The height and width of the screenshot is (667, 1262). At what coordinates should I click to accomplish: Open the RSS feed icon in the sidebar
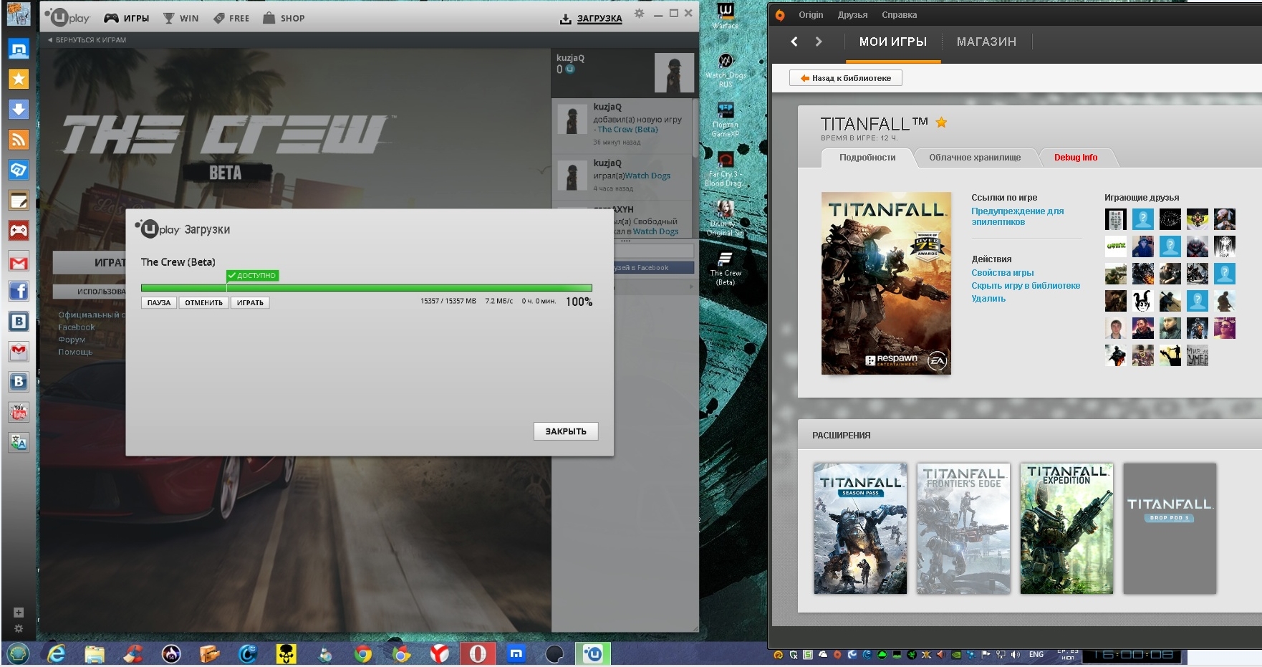click(19, 139)
